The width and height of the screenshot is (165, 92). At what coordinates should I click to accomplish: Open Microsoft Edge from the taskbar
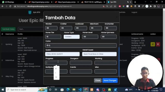(68, 90)
